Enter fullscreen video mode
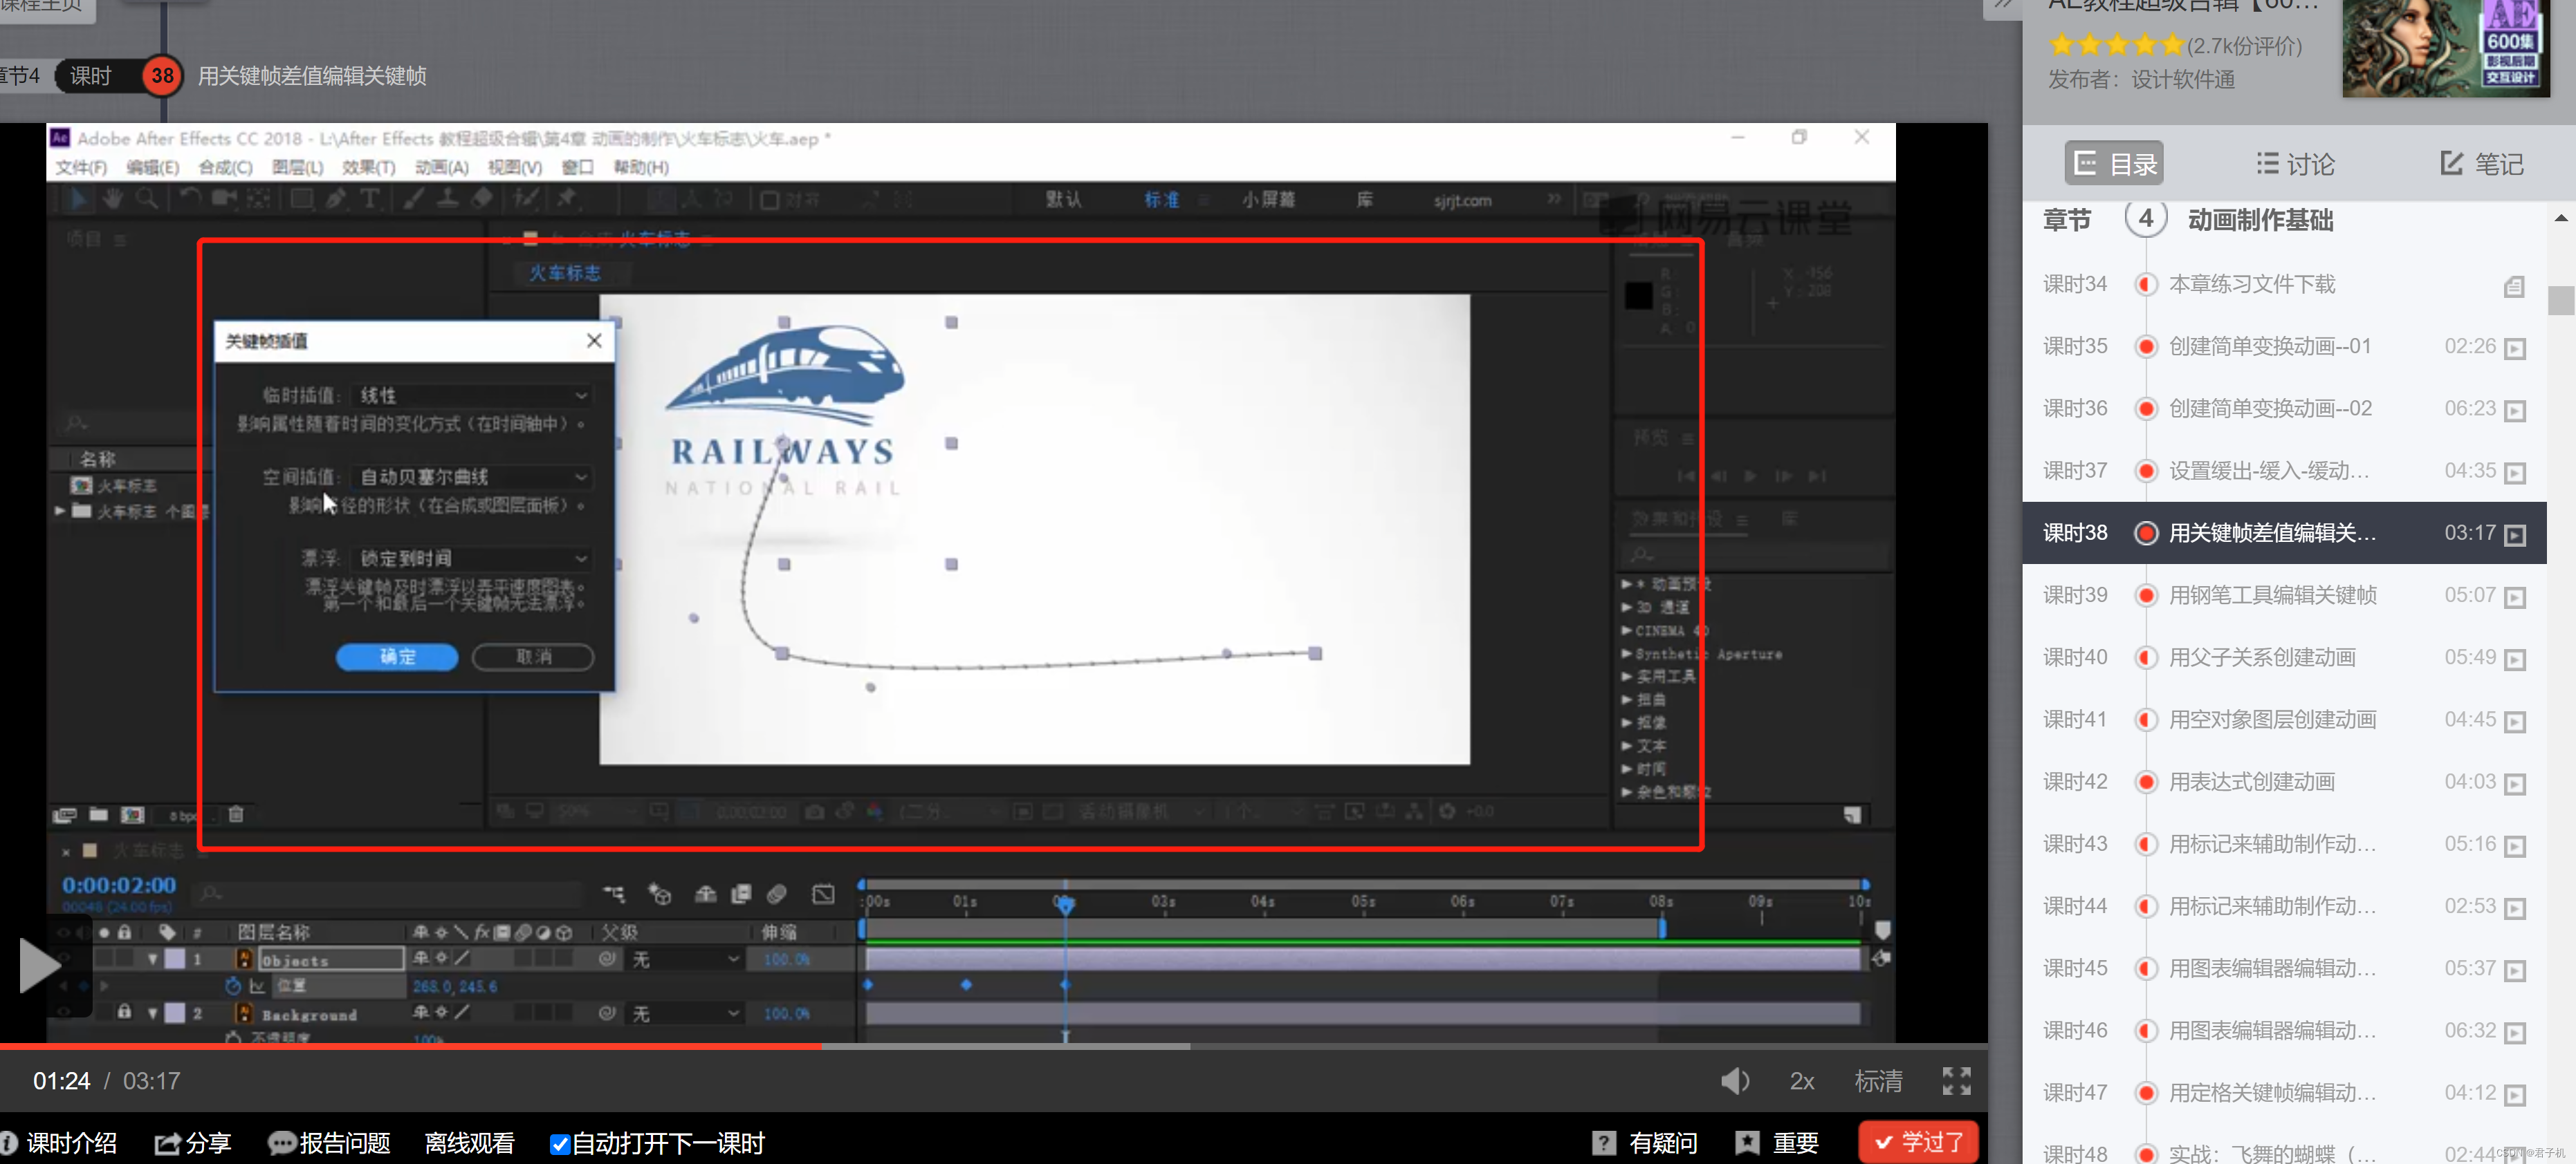 click(1956, 1080)
